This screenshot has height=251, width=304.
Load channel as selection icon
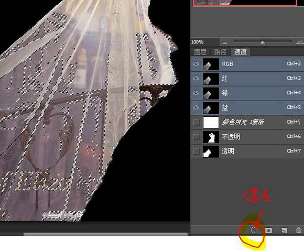[254, 230]
